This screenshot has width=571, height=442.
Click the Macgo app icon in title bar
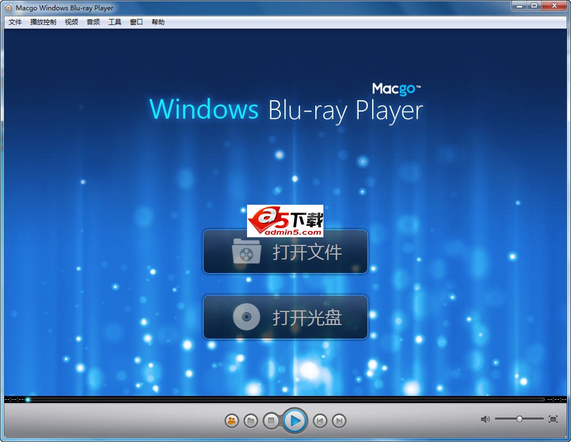click(9, 8)
